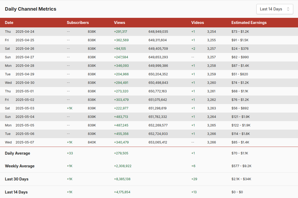Select date 2025-05-05

point(25,125)
